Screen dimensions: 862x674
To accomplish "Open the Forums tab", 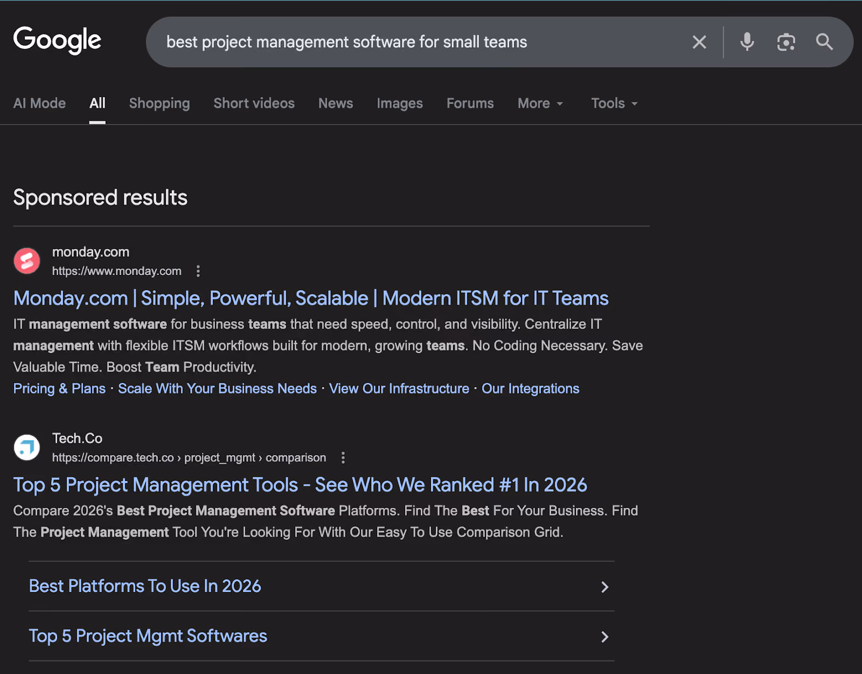I will click(x=470, y=104).
